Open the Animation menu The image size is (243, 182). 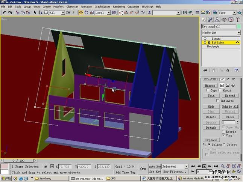click(86, 7)
